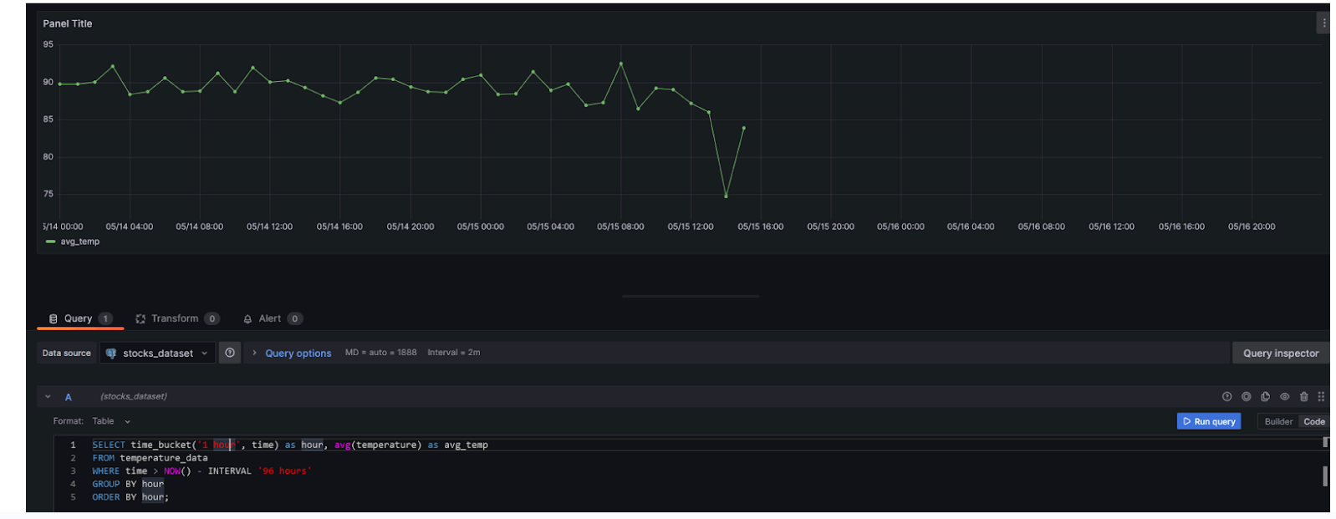Delete query A using trash icon
The image size is (1336, 519).
coord(1303,397)
